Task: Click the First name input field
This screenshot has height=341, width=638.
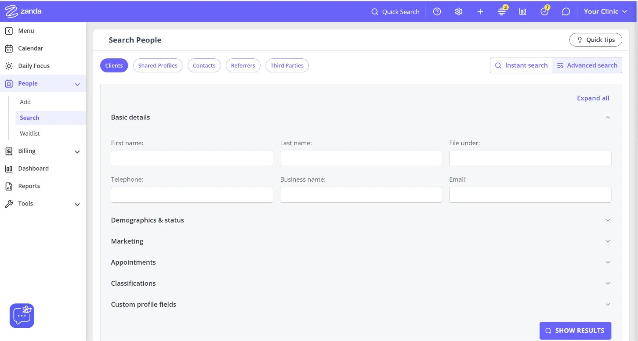Action: (x=192, y=158)
